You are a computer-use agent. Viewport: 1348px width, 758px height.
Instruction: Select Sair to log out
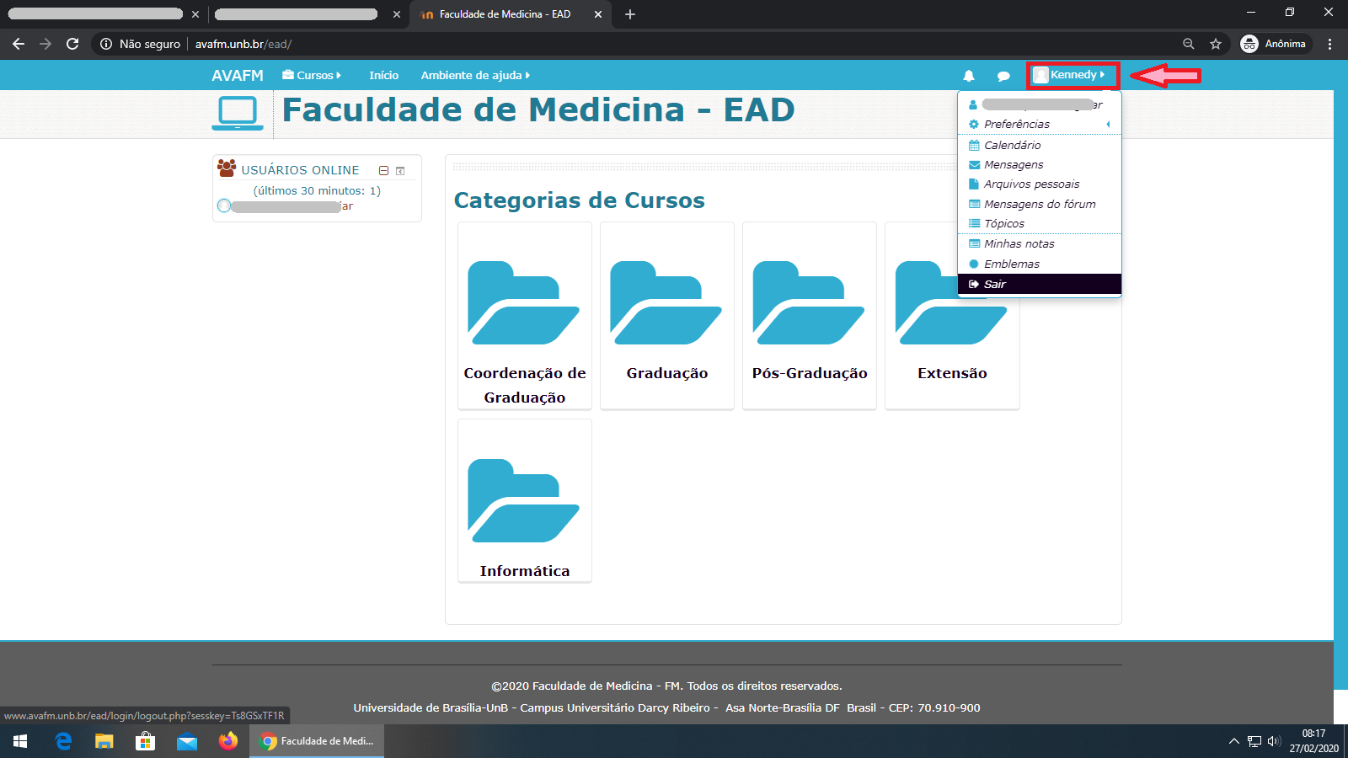[x=995, y=285]
